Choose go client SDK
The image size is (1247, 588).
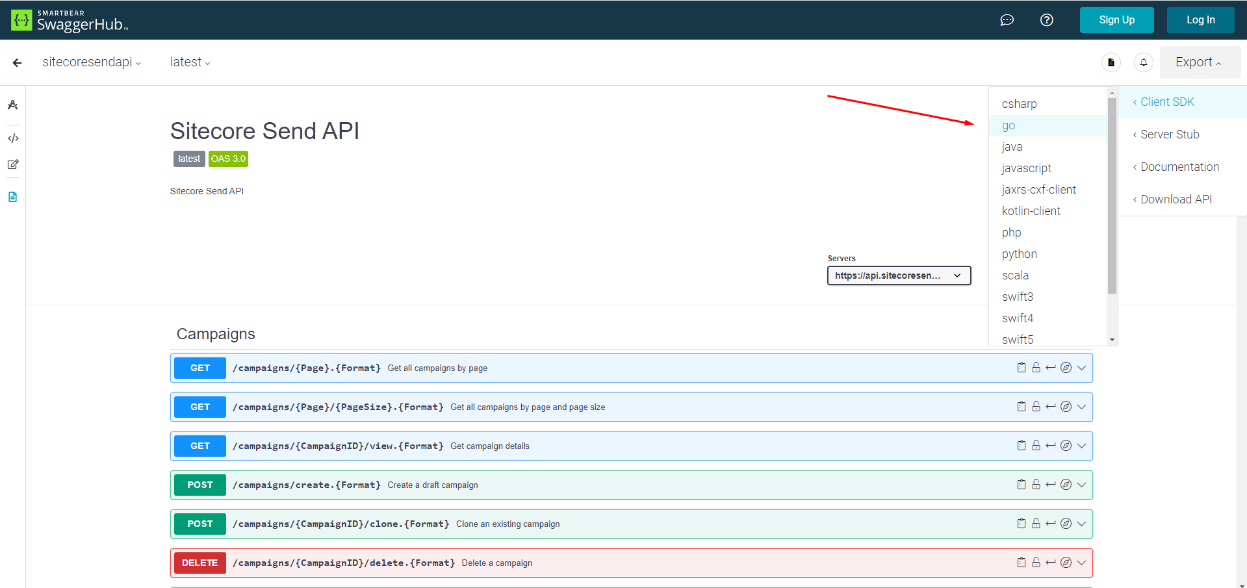1048,125
